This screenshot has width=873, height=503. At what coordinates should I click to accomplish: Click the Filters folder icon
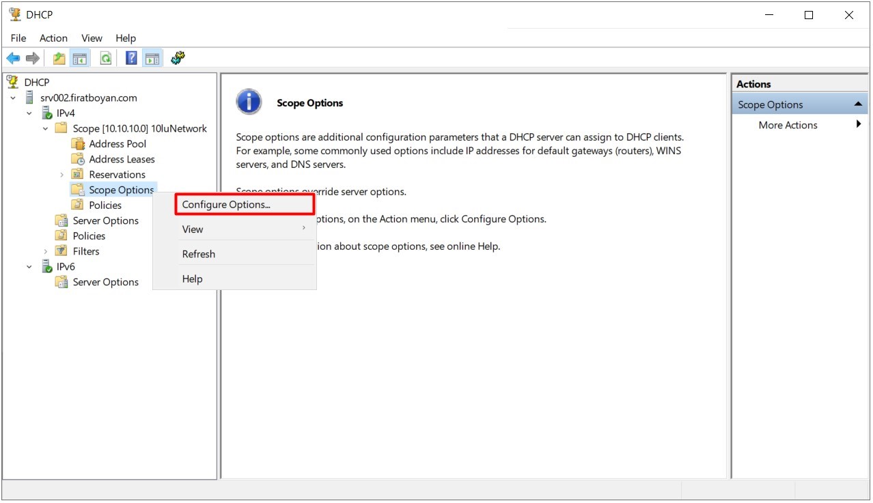coord(61,251)
